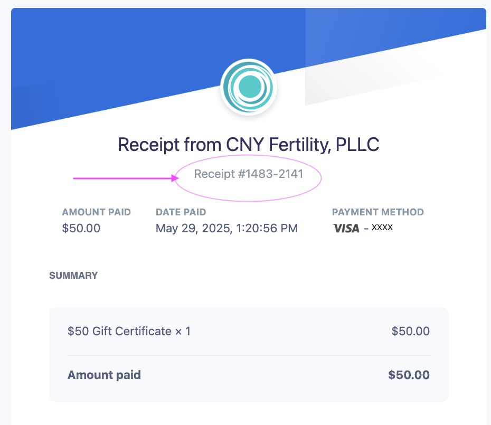
Task: Click the AMOUNT PAID label
Action: (97, 212)
